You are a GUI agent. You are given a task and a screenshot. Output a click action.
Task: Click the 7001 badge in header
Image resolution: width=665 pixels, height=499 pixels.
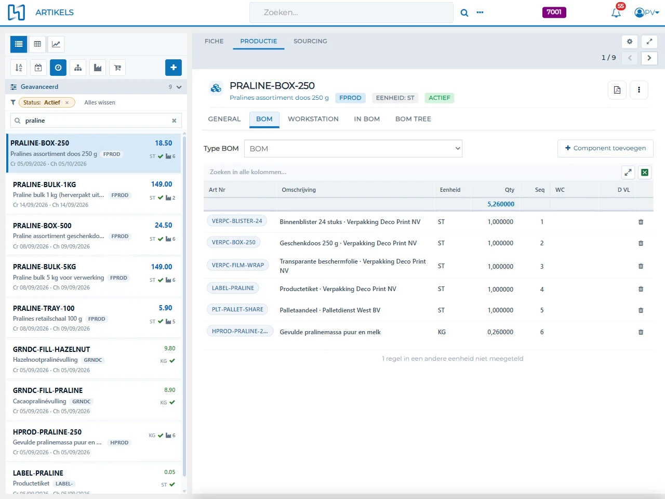pyautogui.click(x=554, y=12)
